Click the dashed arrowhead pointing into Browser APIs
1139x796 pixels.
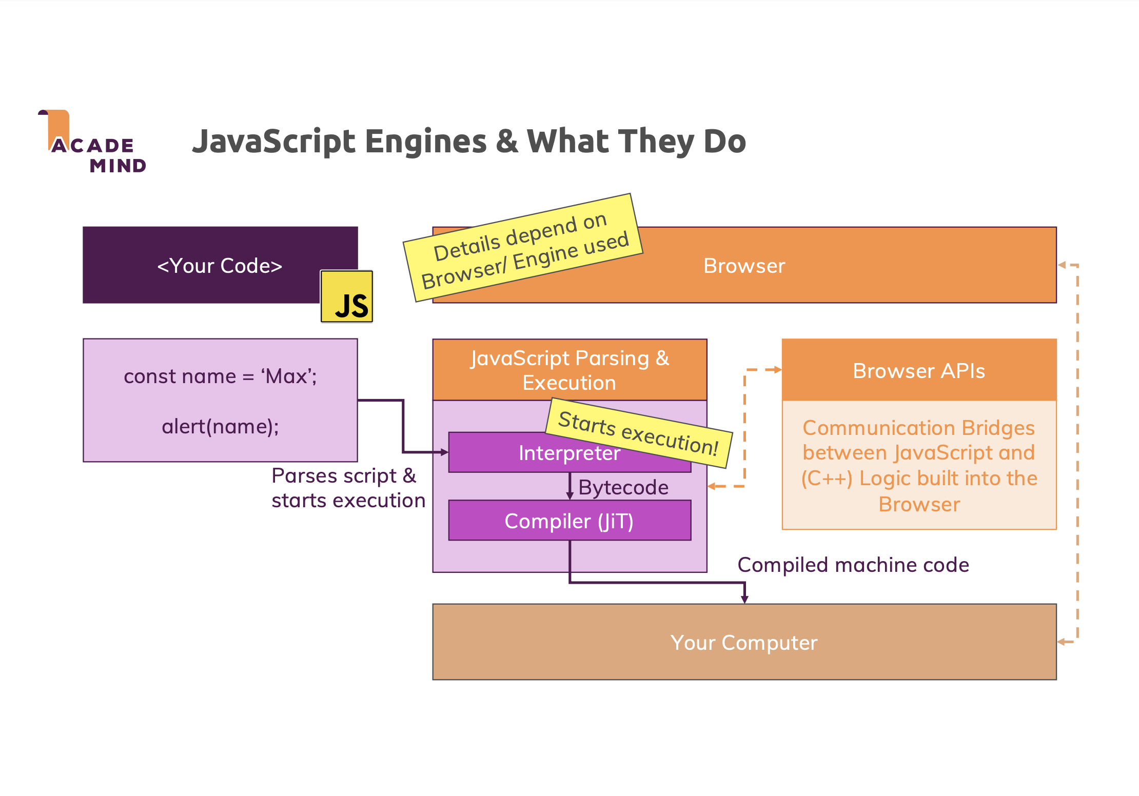[777, 369]
